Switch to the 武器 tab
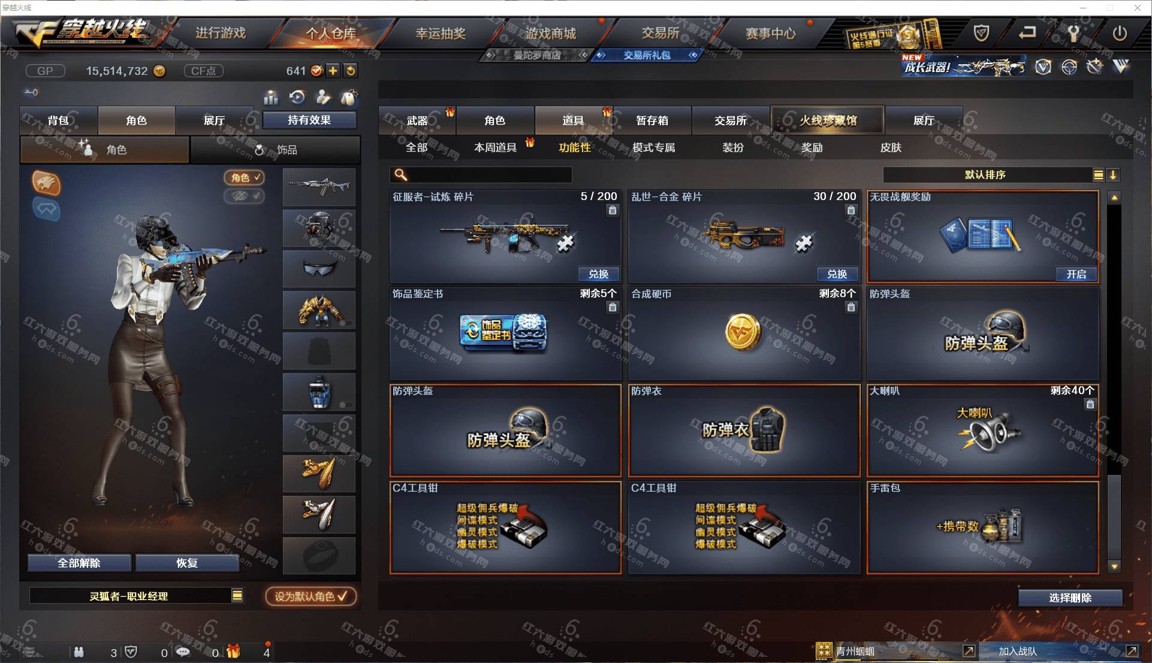 pos(417,120)
